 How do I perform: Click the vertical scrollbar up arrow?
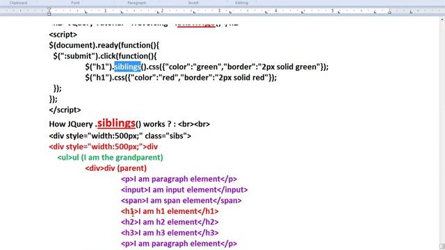tap(442, 19)
